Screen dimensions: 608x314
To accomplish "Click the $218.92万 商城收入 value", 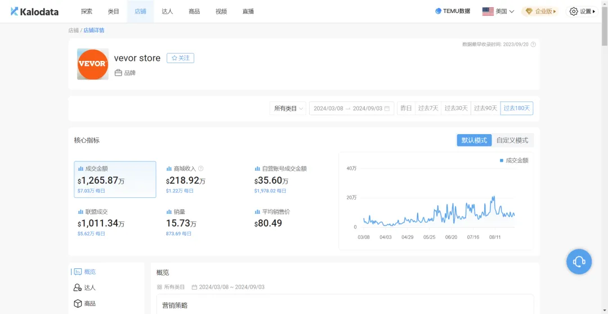I will pos(186,180).
